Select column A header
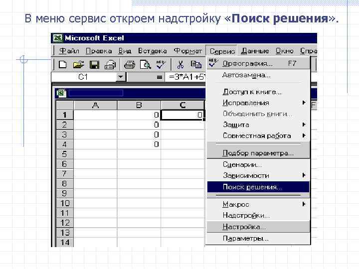This screenshot has width=359, height=269. (95, 105)
